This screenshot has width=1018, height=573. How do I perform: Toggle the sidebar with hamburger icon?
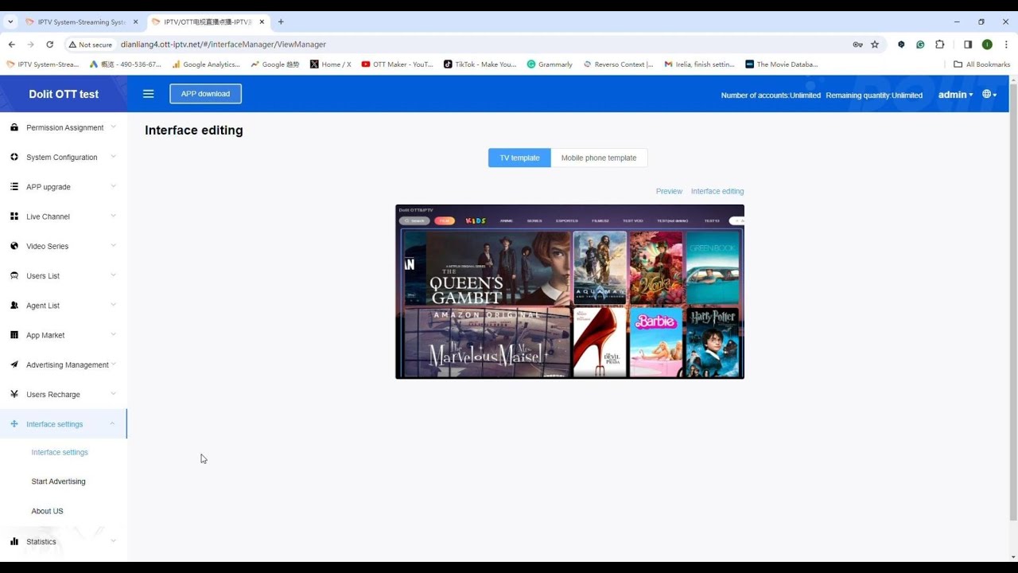148,94
